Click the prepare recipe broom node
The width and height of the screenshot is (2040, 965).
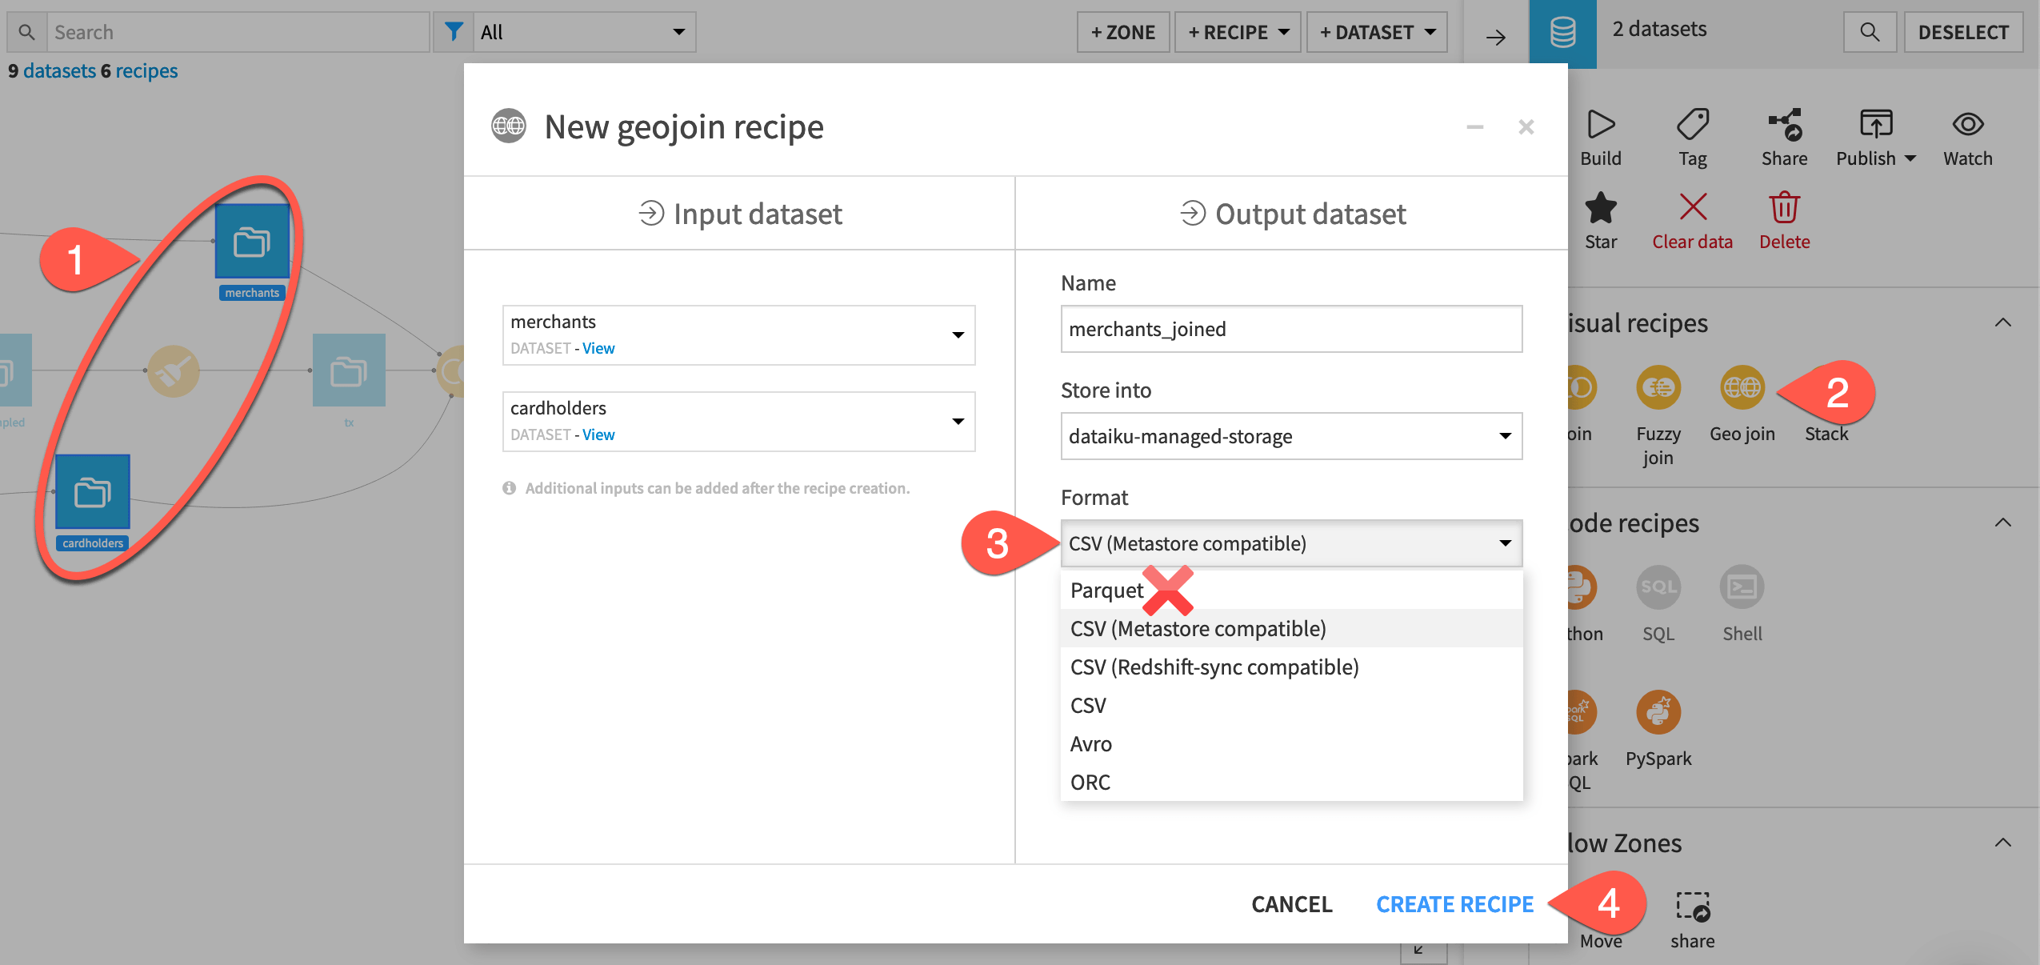tap(174, 370)
